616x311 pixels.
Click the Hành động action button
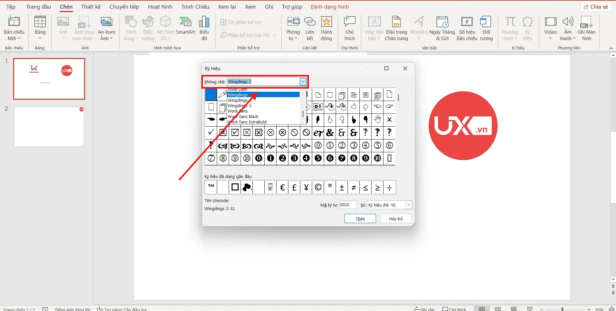click(x=326, y=29)
